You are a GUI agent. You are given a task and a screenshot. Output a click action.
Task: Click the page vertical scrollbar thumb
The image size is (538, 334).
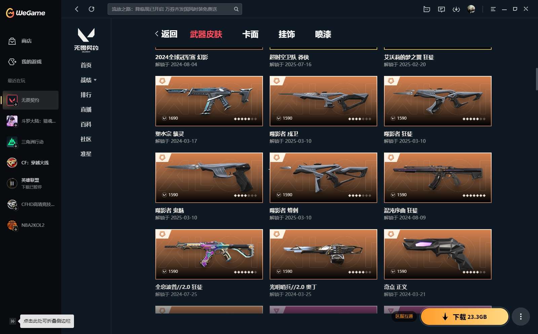pyautogui.click(x=536, y=79)
